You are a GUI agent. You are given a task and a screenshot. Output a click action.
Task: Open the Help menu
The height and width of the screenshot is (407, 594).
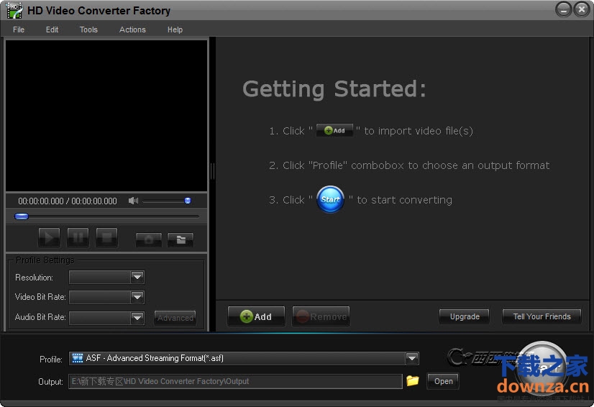pyautogui.click(x=175, y=29)
